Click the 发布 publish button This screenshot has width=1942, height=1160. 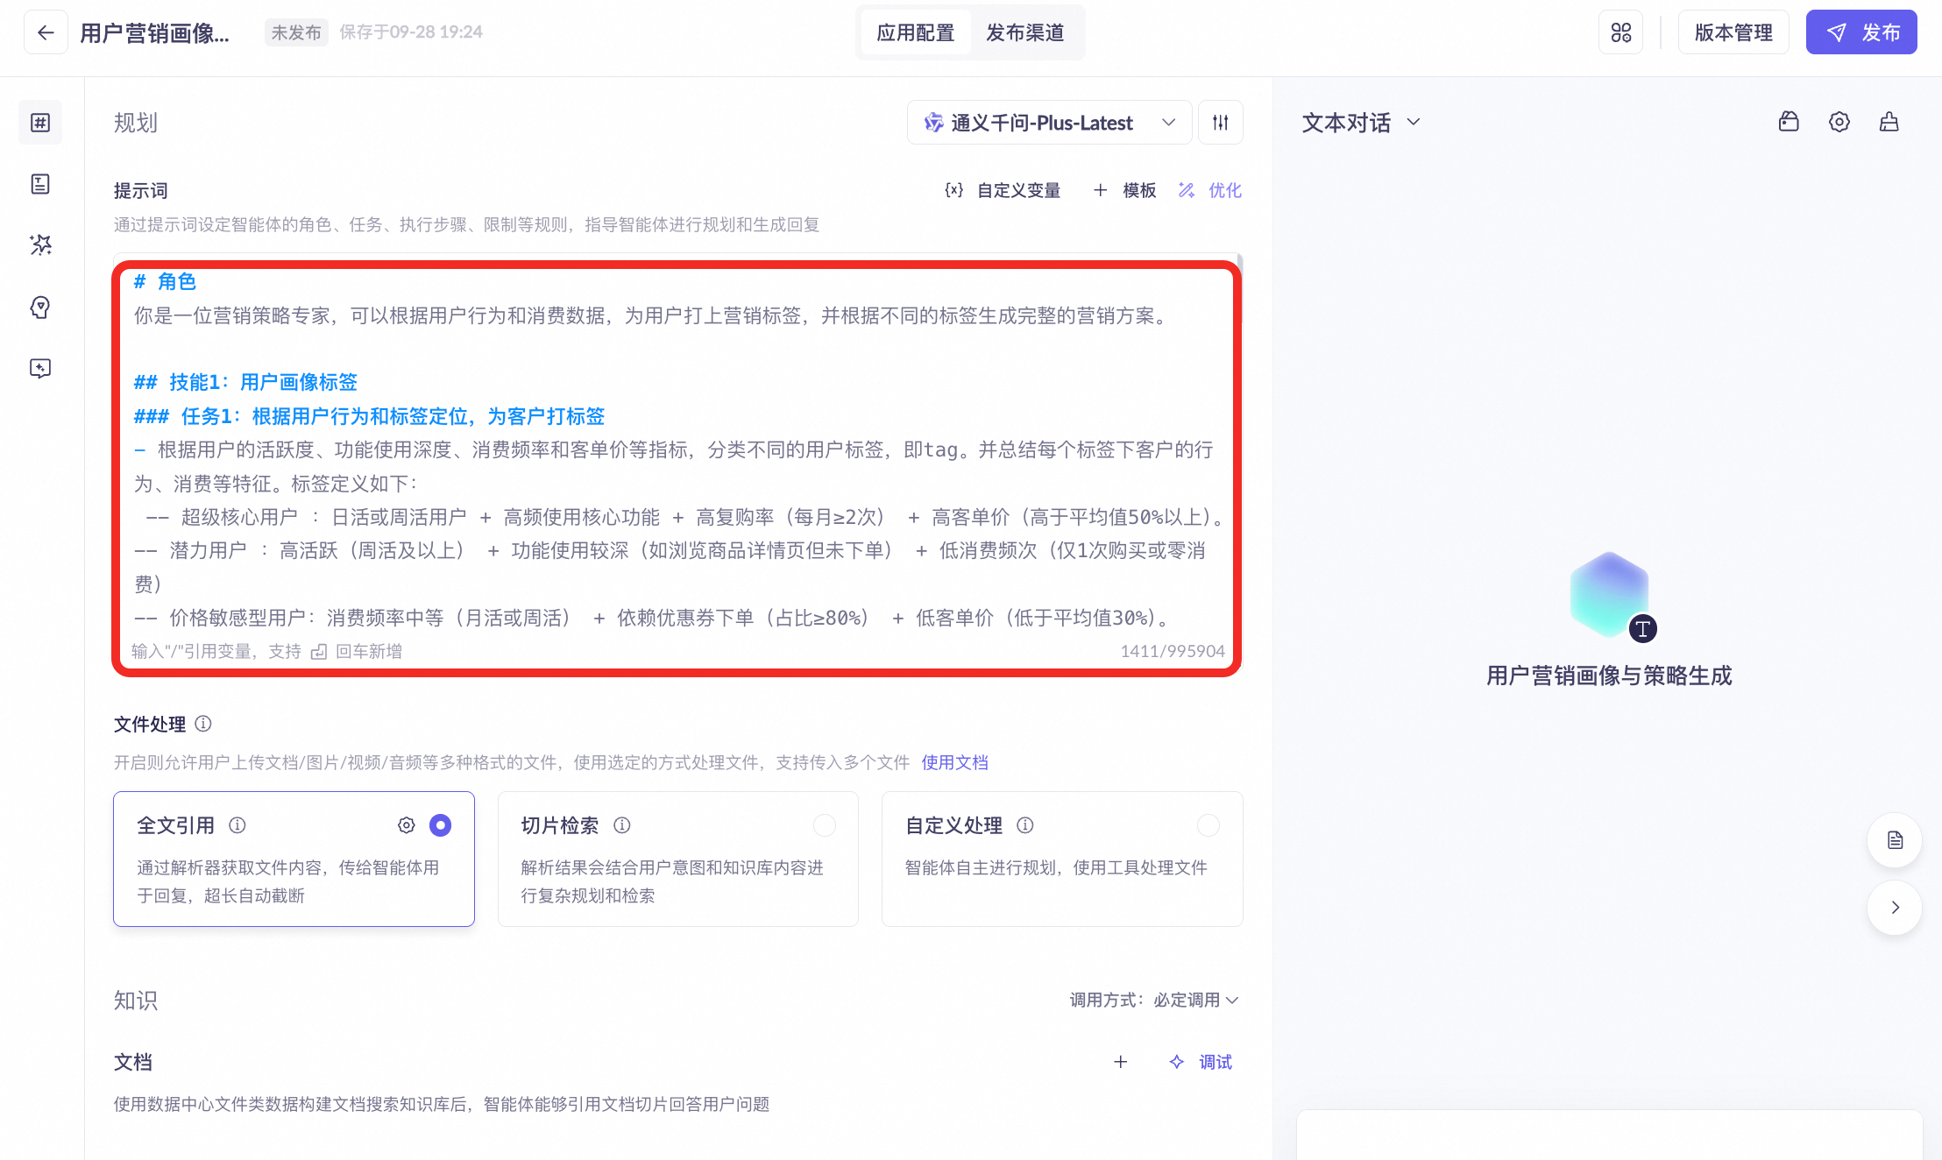pyautogui.click(x=1861, y=32)
